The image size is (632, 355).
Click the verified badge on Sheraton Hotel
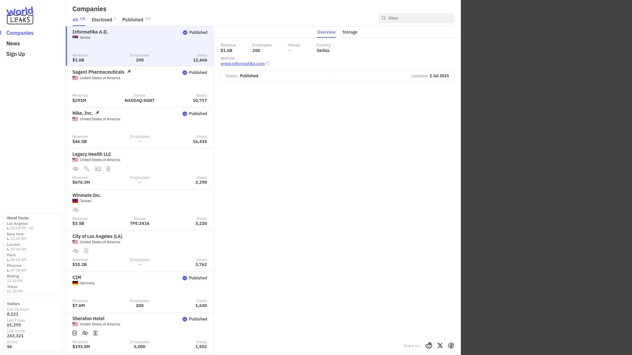(185, 319)
